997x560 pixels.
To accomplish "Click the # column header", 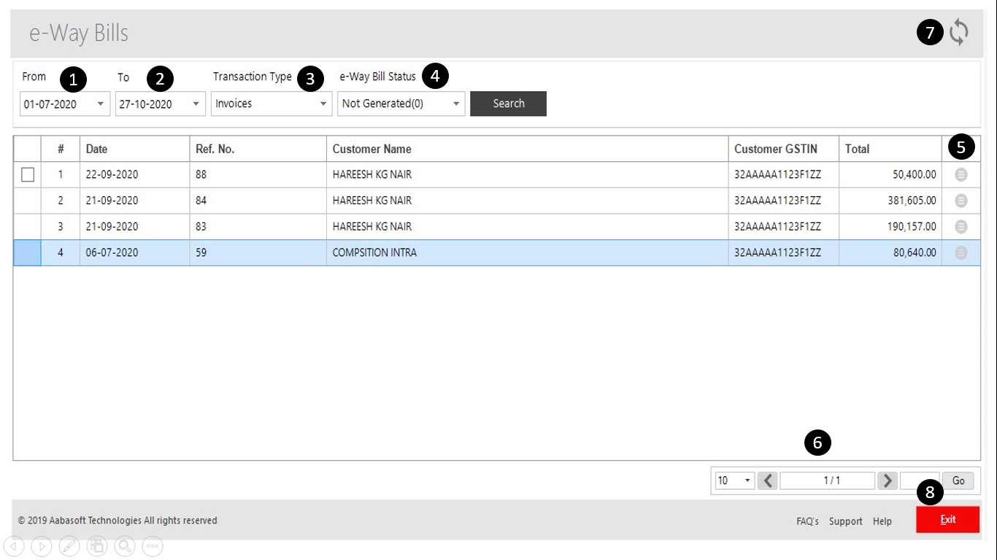I will coord(61,149).
